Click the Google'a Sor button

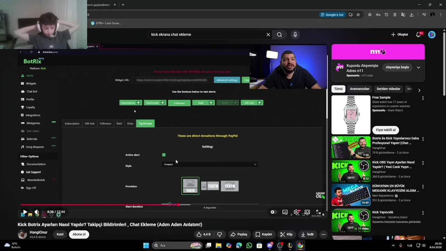click(332, 15)
